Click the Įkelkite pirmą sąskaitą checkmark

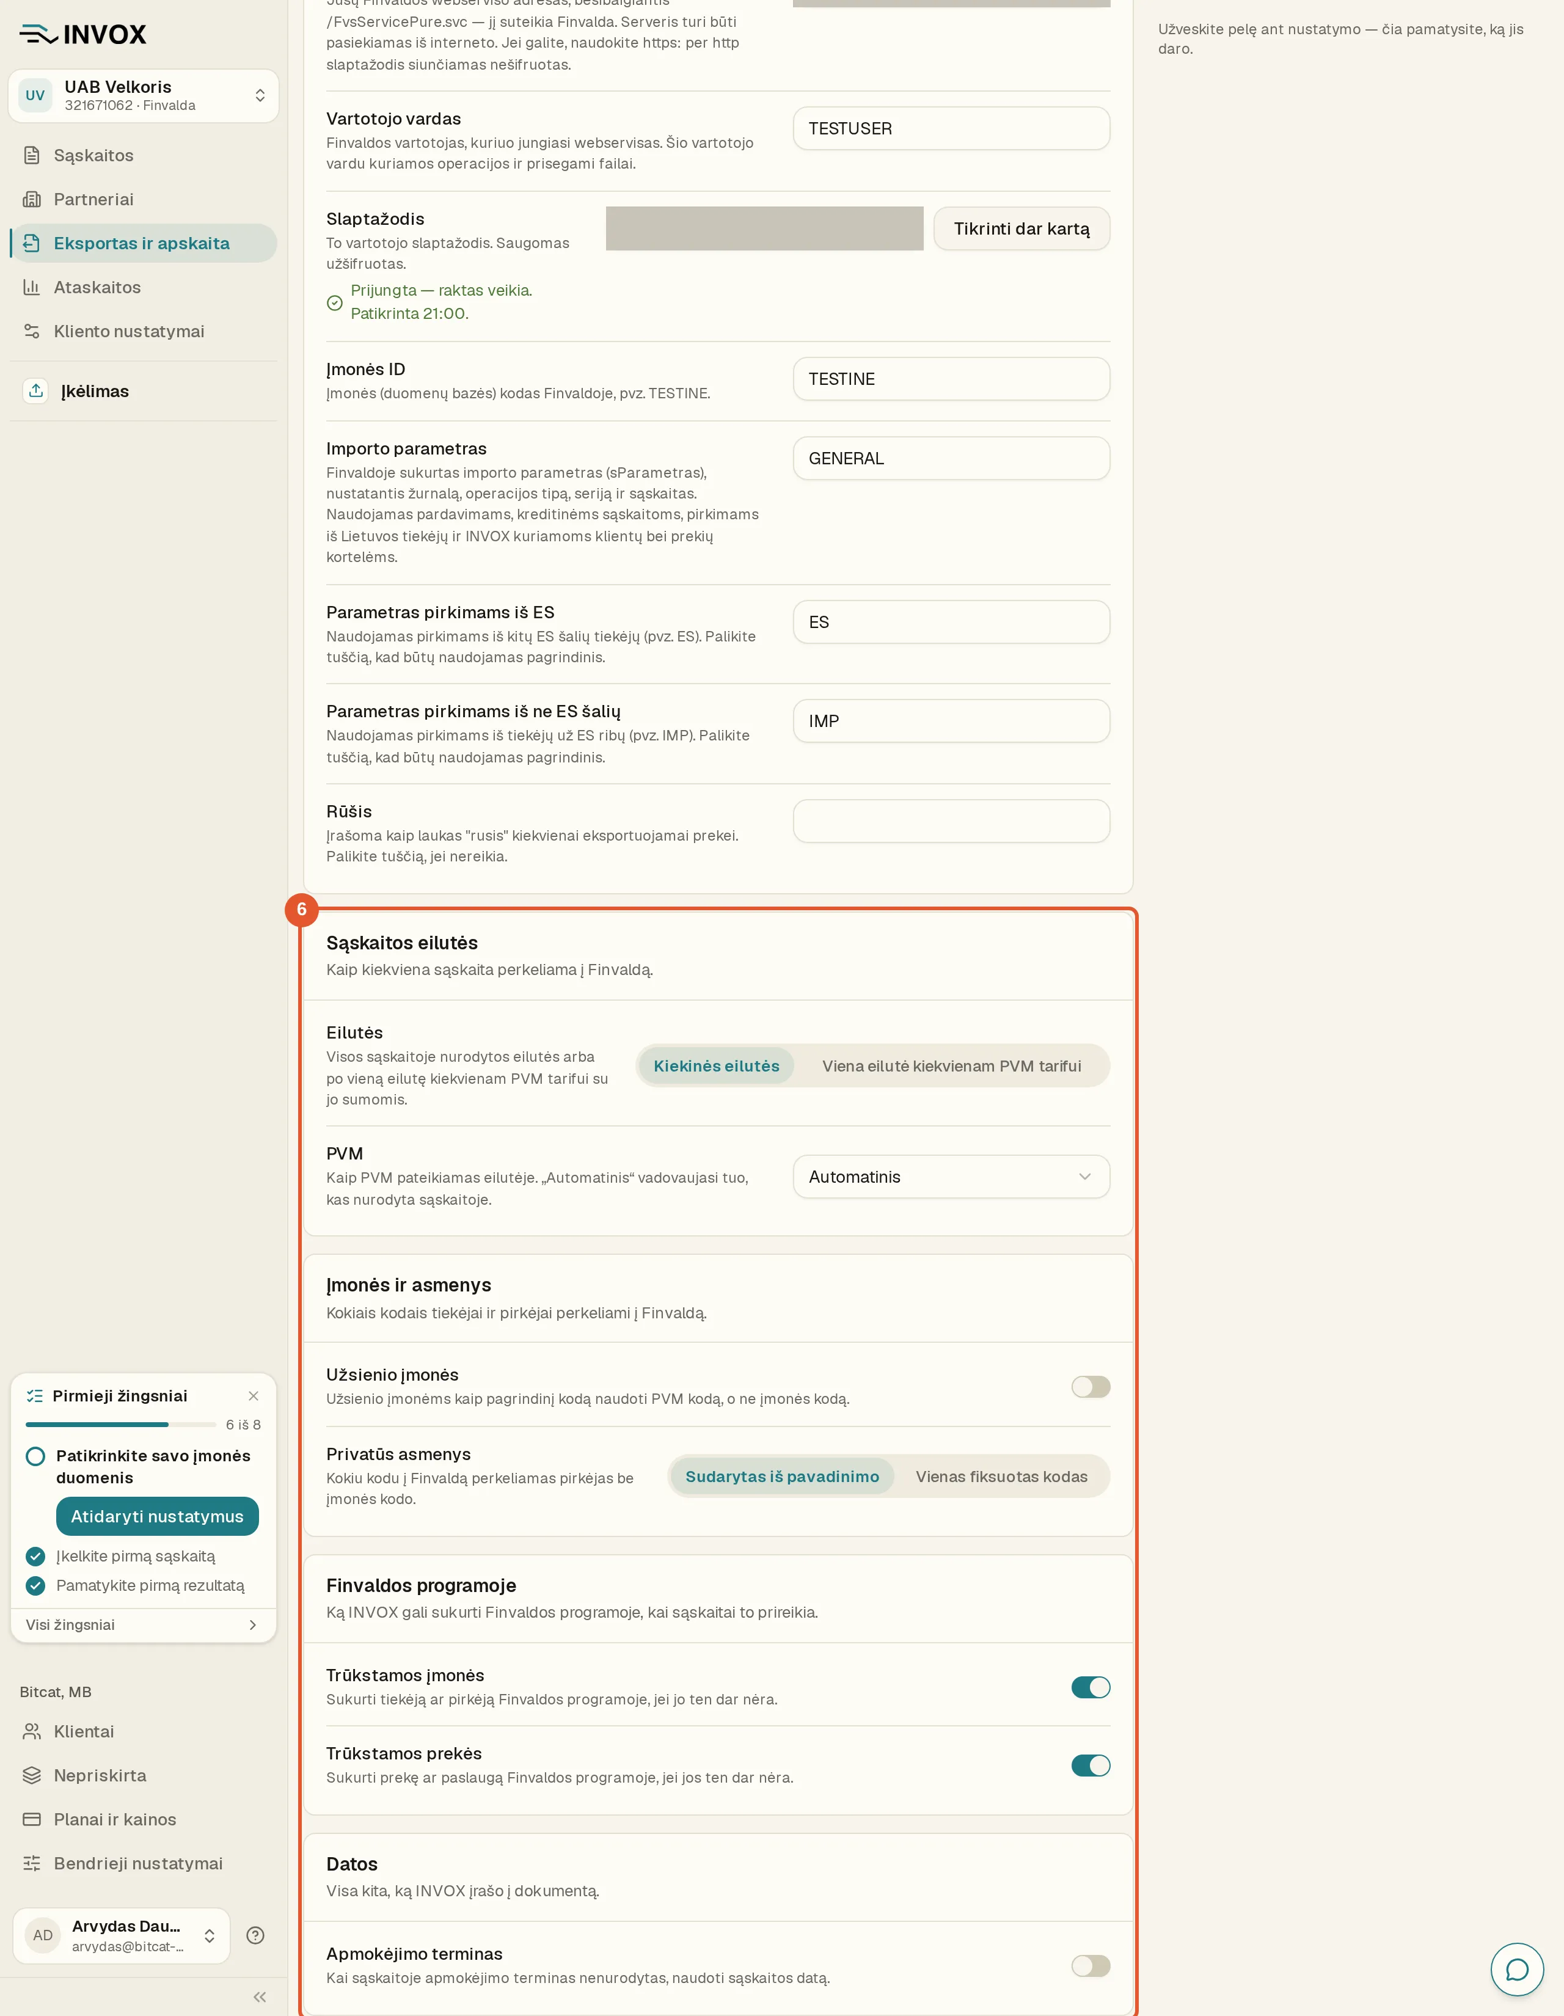(35, 1557)
